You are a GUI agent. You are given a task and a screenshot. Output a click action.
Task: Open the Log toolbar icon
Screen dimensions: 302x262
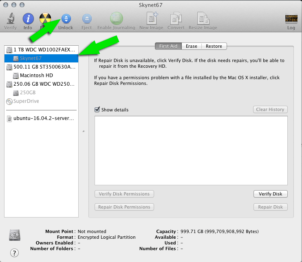[x=291, y=18]
